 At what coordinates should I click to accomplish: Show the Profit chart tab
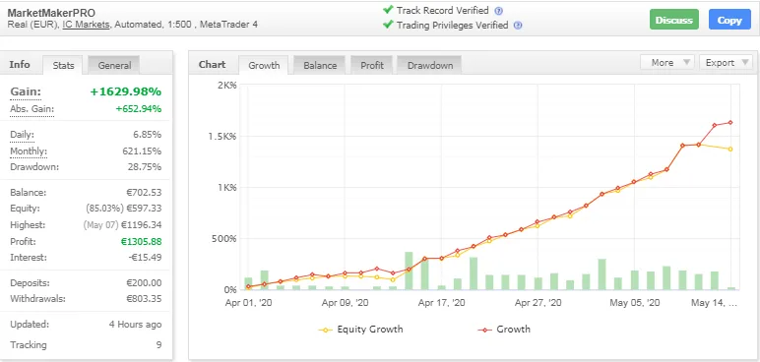coord(371,66)
